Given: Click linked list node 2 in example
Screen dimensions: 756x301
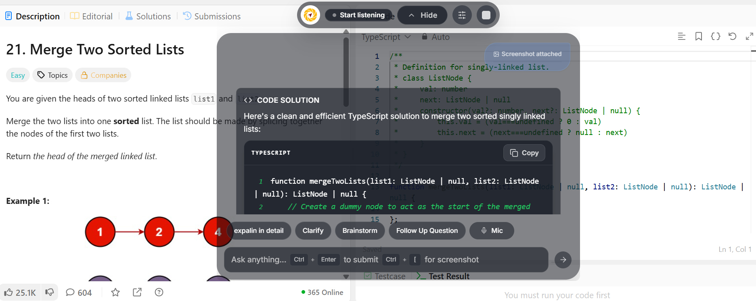Looking at the screenshot, I should tap(159, 232).
